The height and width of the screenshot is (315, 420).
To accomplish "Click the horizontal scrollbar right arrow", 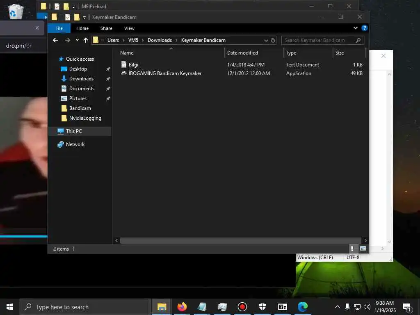I will click(x=365, y=240).
